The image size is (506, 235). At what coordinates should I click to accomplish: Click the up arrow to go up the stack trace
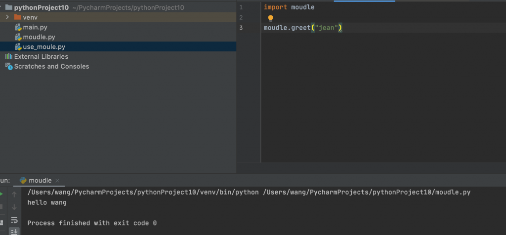(x=14, y=194)
